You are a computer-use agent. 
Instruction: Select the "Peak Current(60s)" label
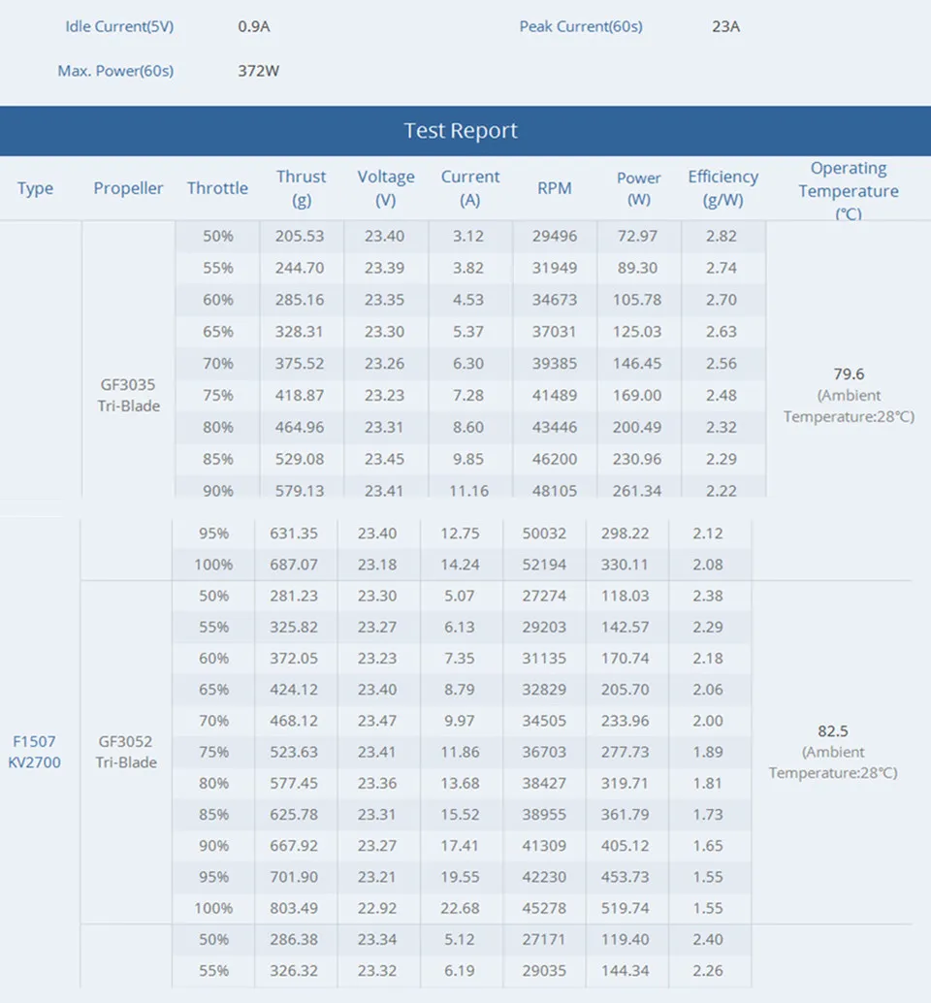tap(581, 27)
